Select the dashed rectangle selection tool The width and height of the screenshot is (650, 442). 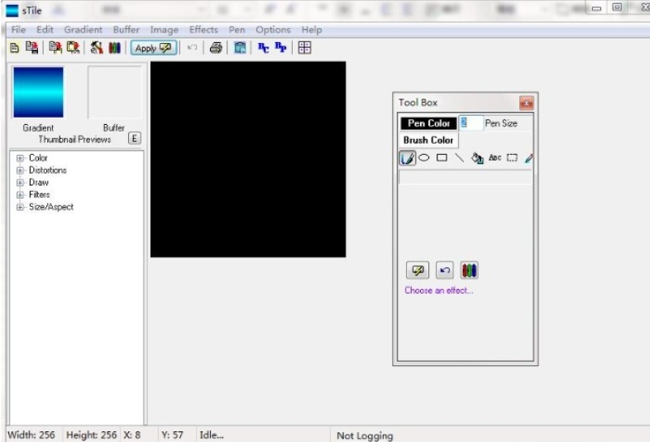(x=512, y=157)
